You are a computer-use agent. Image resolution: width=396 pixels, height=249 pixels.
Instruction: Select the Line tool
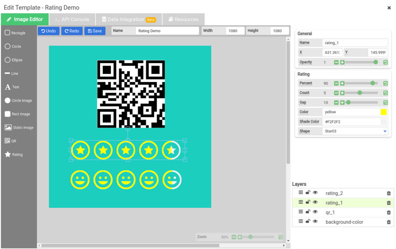click(12, 73)
